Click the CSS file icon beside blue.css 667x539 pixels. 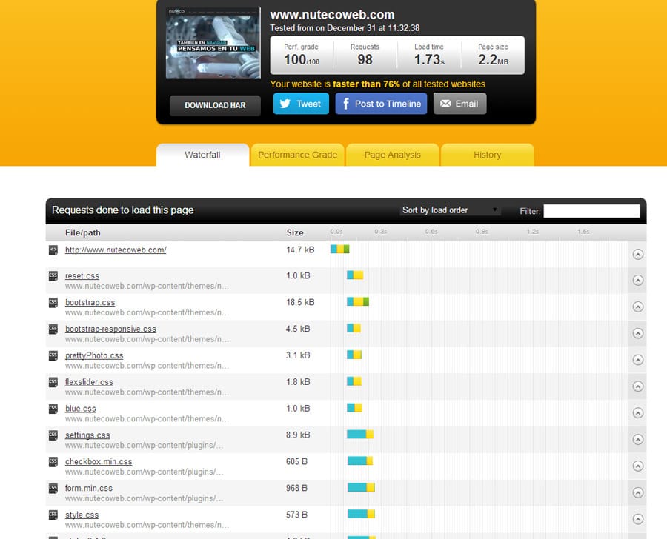pyautogui.click(x=53, y=409)
